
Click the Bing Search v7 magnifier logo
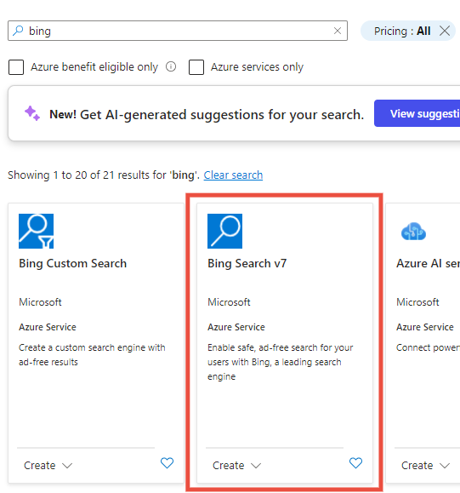tap(224, 231)
